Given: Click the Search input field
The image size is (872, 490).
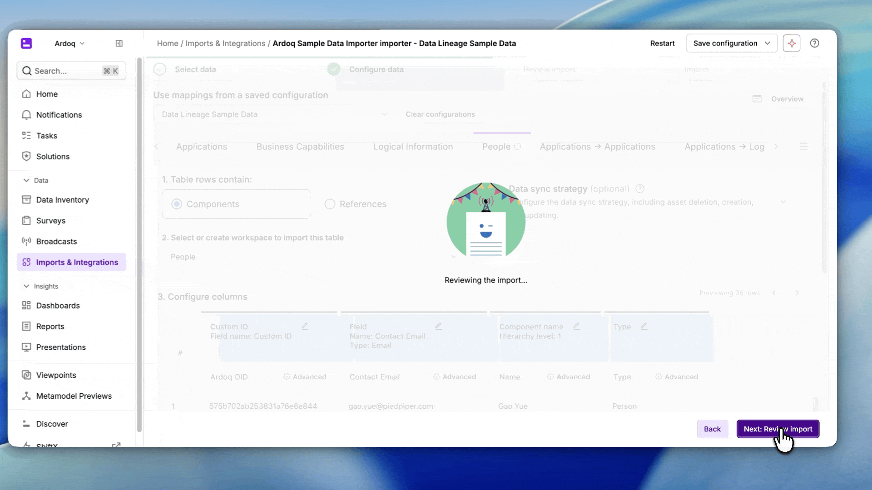Looking at the screenshot, I should pos(71,71).
